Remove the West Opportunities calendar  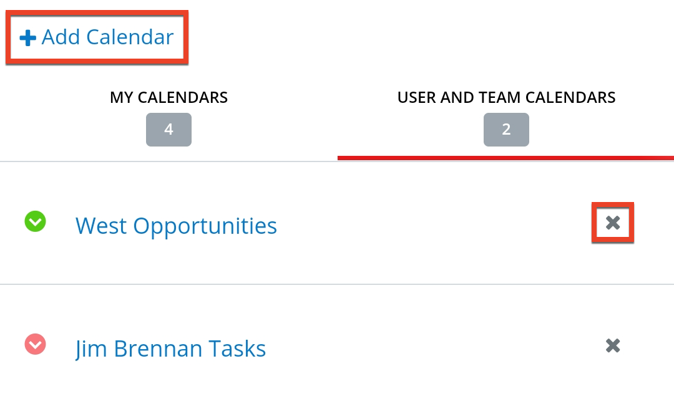coord(612,223)
